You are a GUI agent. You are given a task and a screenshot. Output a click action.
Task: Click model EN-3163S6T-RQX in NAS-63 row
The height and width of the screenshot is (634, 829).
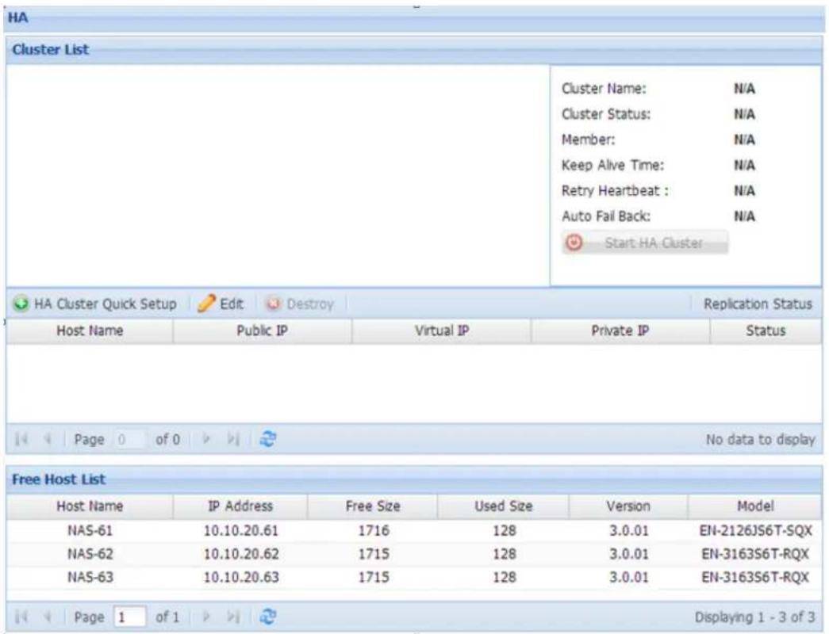click(x=755, y=577)
